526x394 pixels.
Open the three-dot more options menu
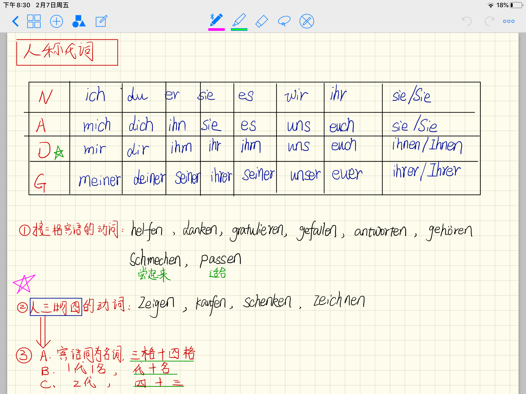coord(509,21)
